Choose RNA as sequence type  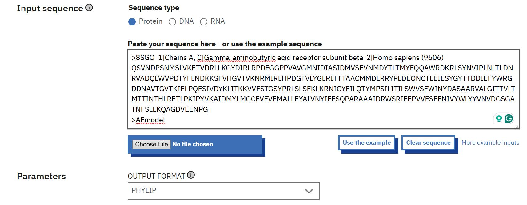coord(204,22)
